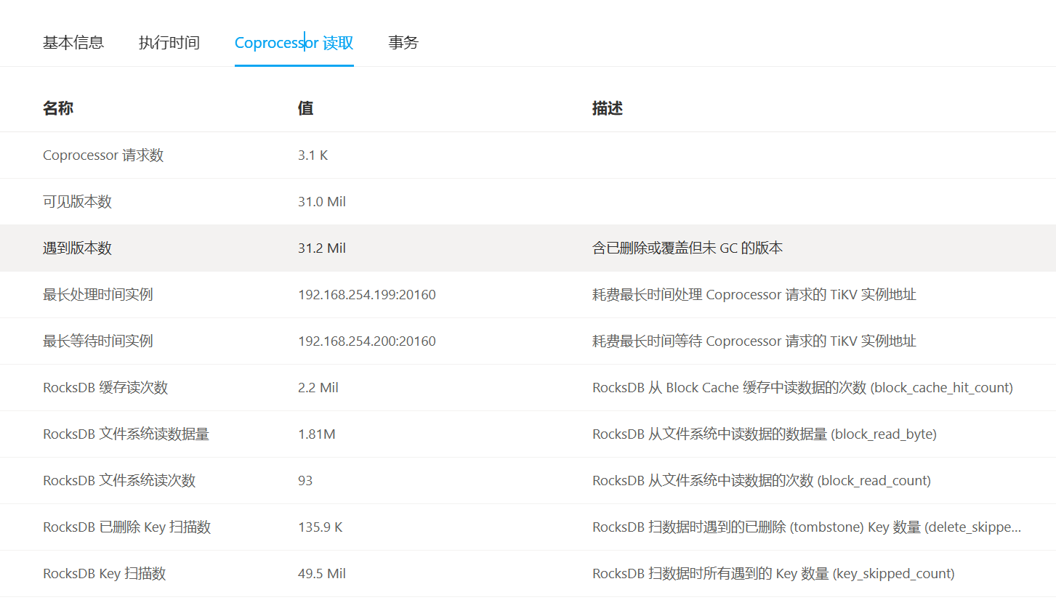
Task: Click the 值 column header
Action: [305, 109]
